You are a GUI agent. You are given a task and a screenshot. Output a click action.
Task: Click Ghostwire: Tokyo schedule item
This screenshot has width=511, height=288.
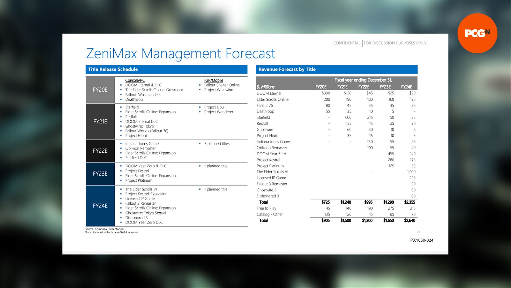(x=139, y=126)
